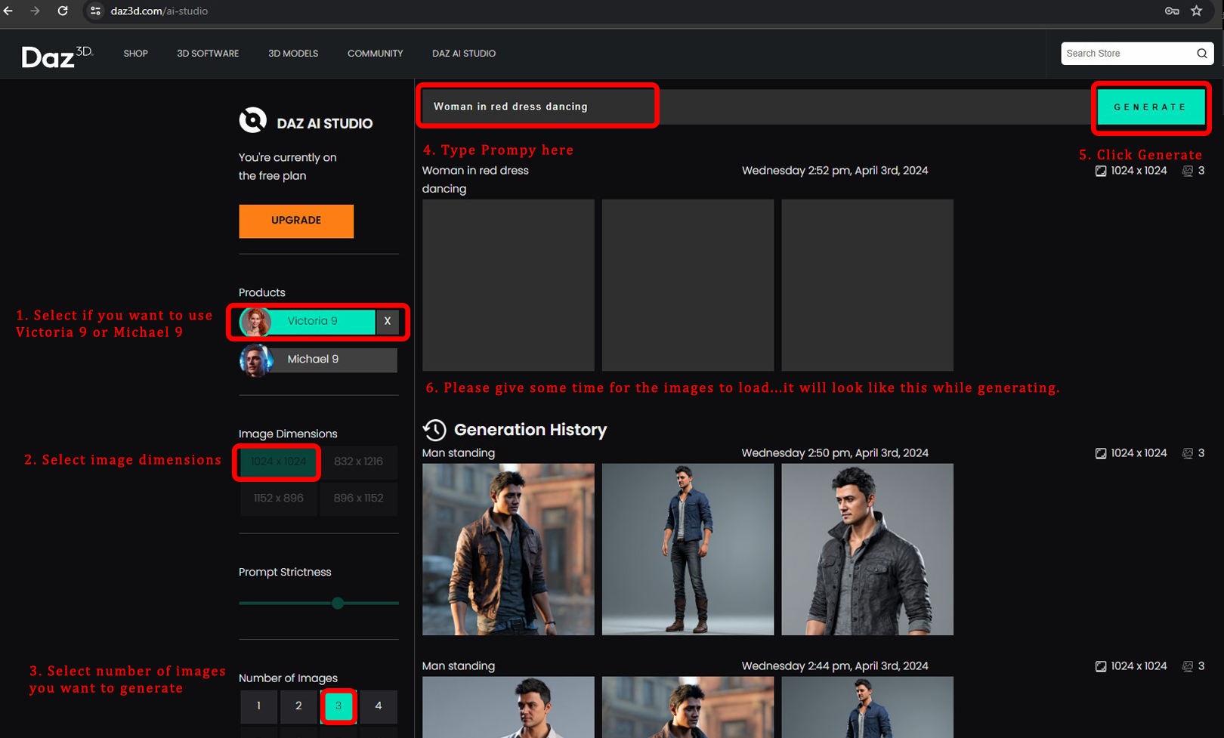
Task: Click the "Prompt Strictness" label
Action: coord(285,573)
